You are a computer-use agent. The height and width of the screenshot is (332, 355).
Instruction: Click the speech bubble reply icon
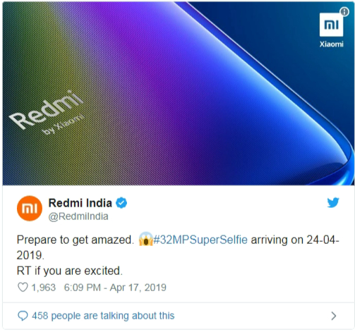[23, 316]
